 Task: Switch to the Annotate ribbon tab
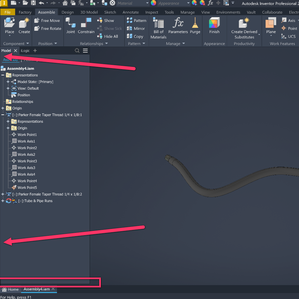[x=131, y=12]
